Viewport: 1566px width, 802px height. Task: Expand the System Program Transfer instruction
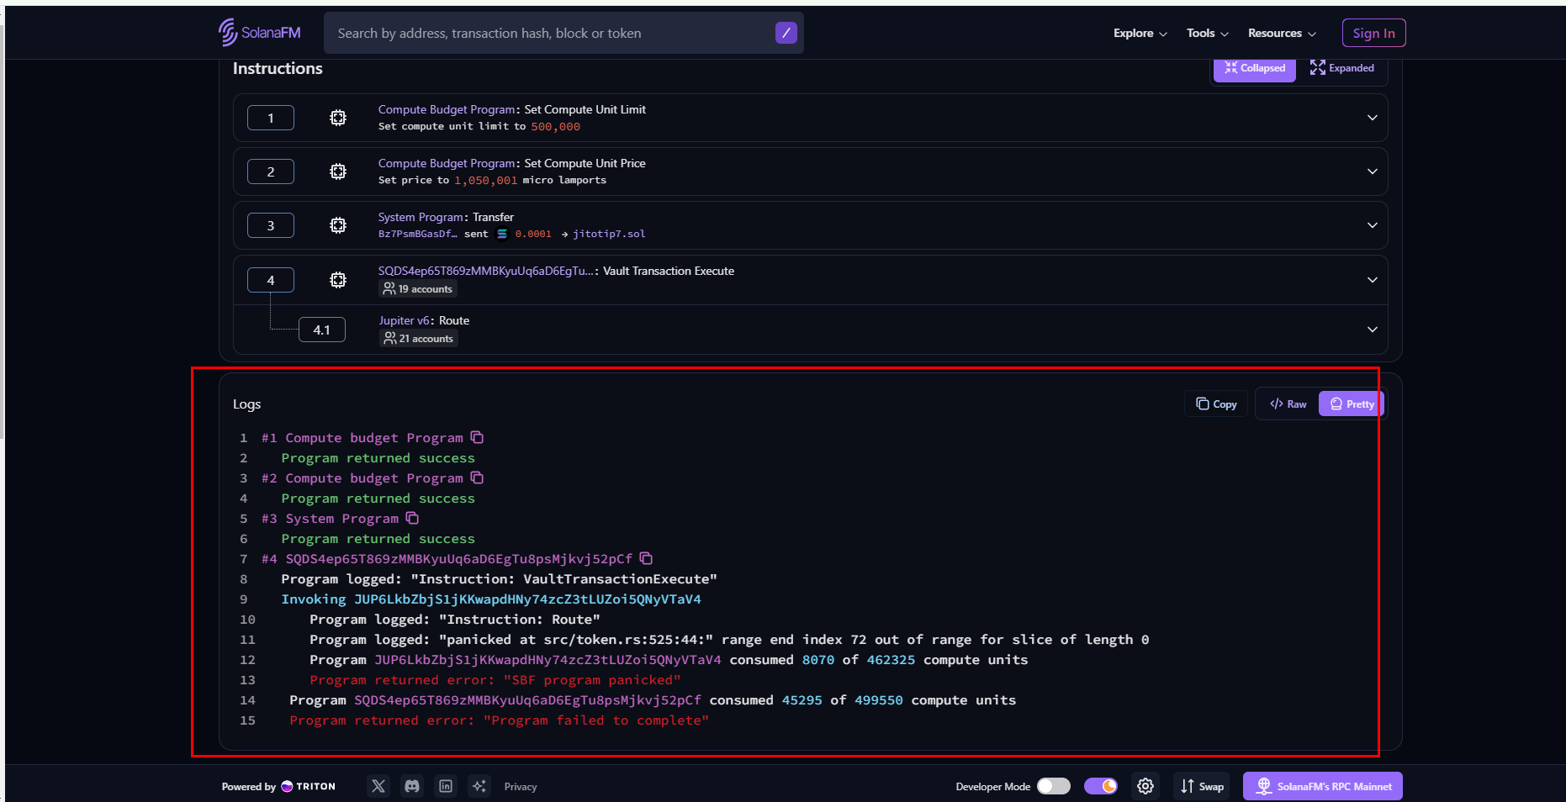coord(1372,225)
